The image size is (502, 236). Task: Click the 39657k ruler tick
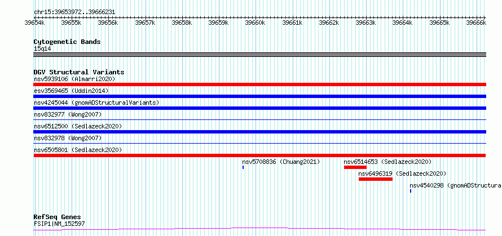click(145, 23)
